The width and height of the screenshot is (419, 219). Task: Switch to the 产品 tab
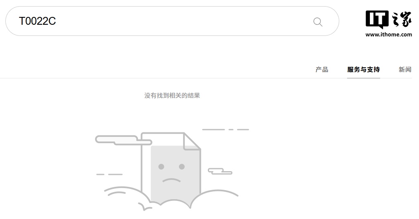322,70
